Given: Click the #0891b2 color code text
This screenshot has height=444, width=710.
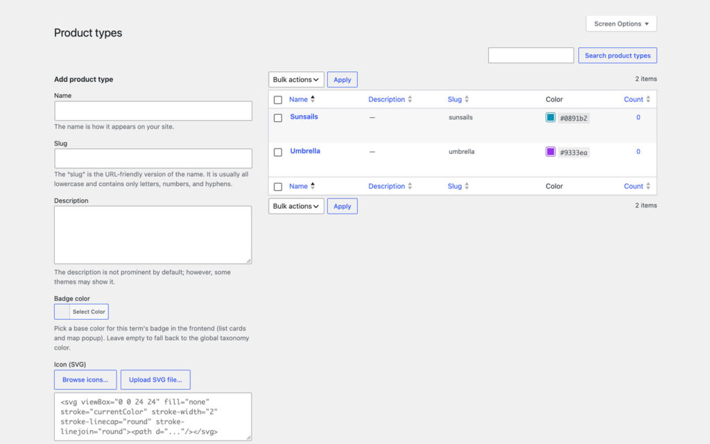Looking at the screenshot, I should coord(573,118).
